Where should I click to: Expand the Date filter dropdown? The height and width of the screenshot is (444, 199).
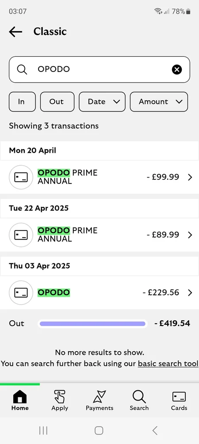[x=102, y=102]
